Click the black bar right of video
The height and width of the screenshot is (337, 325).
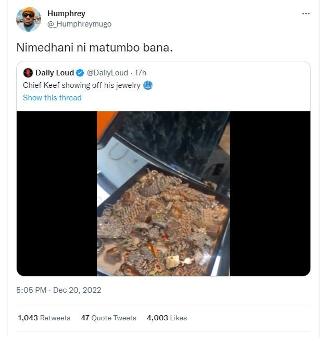270,193
